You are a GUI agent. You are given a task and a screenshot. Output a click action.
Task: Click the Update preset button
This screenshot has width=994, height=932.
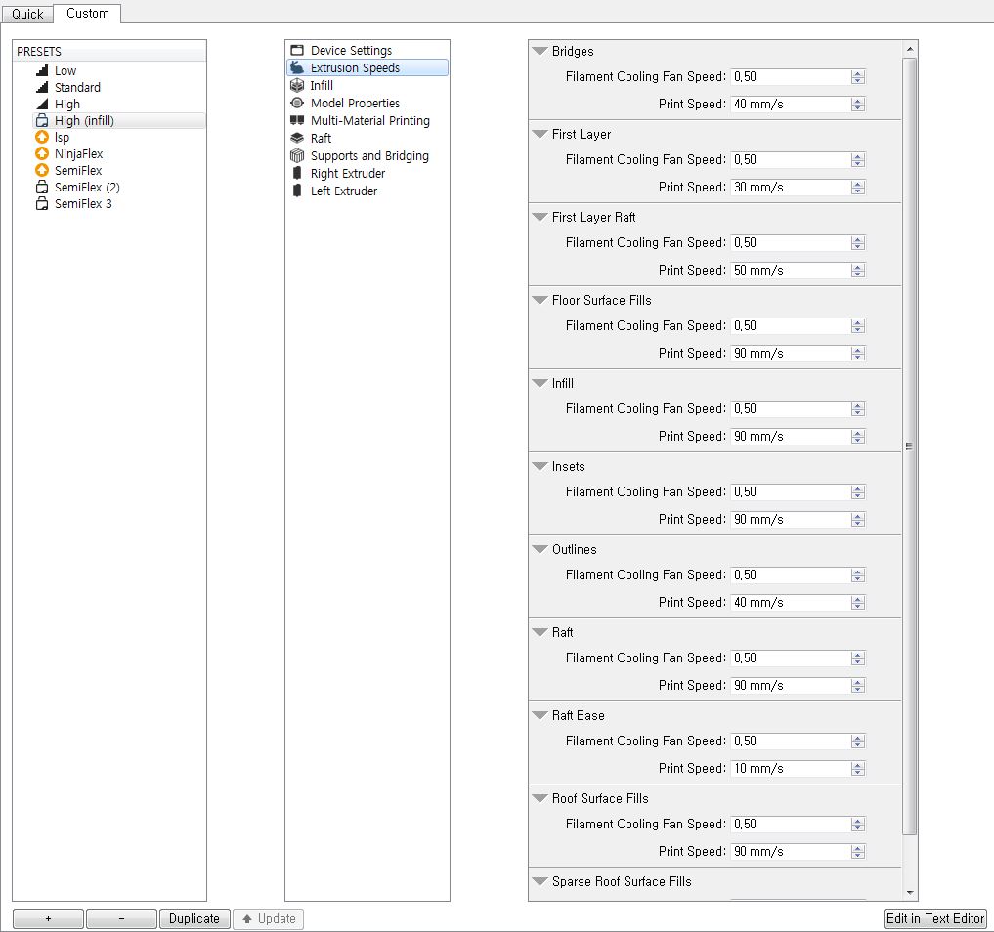coord(268,918)
